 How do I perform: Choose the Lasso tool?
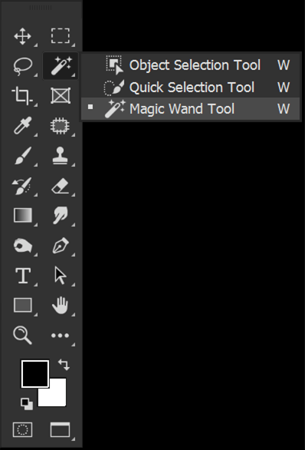(x=23, y=66)
